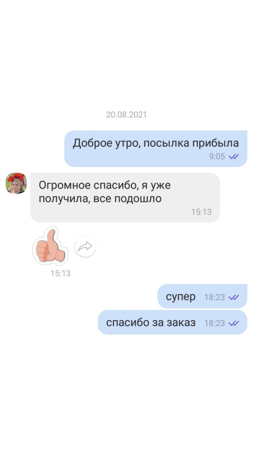Open the sender's profile avatar
Screen dimensions: 253x451
[x=16, y=183]
